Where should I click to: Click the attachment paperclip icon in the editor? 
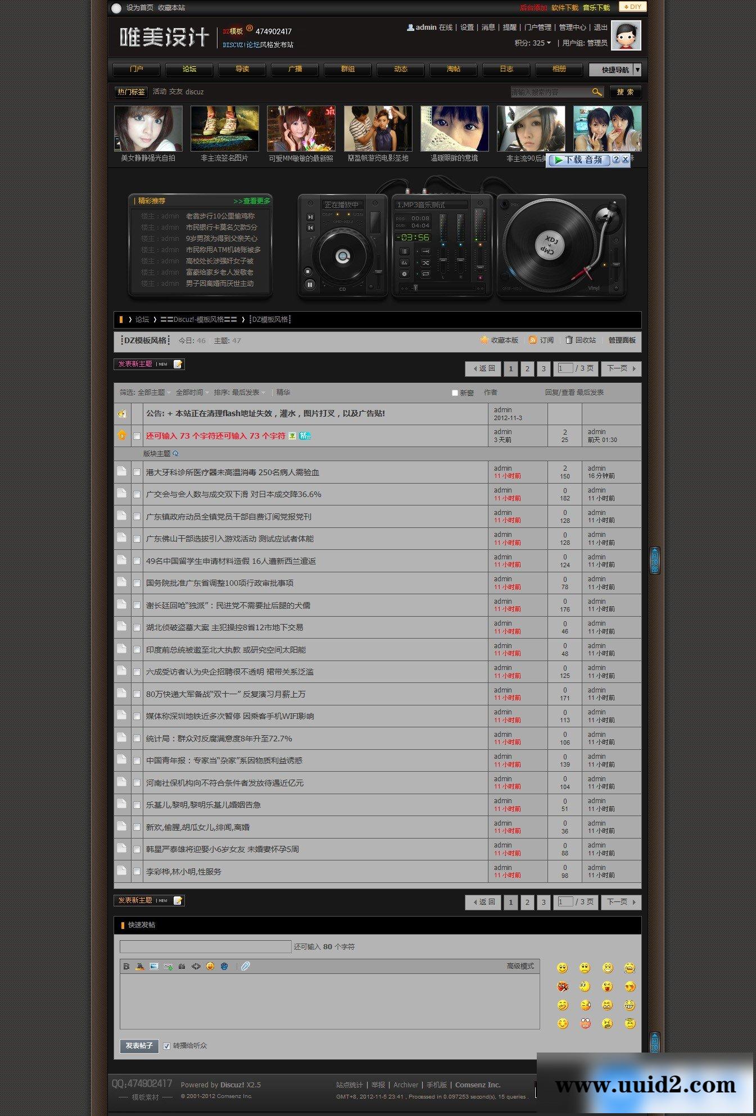pos(245,967)
